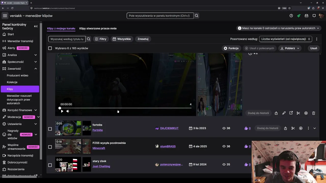Image resolution: width=326 pixels, height=183 pixels.
Task: Bookmark this page with the star icon
Action: point(289,8)
